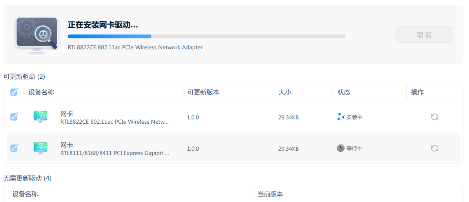Click the 网卡 label in the RTL8822CE row

pos(67,114)
